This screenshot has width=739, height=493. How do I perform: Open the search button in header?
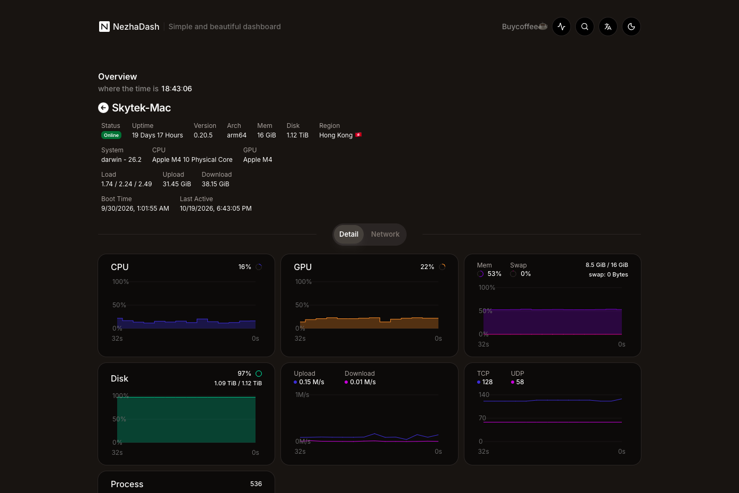click(x=585, y=27)
